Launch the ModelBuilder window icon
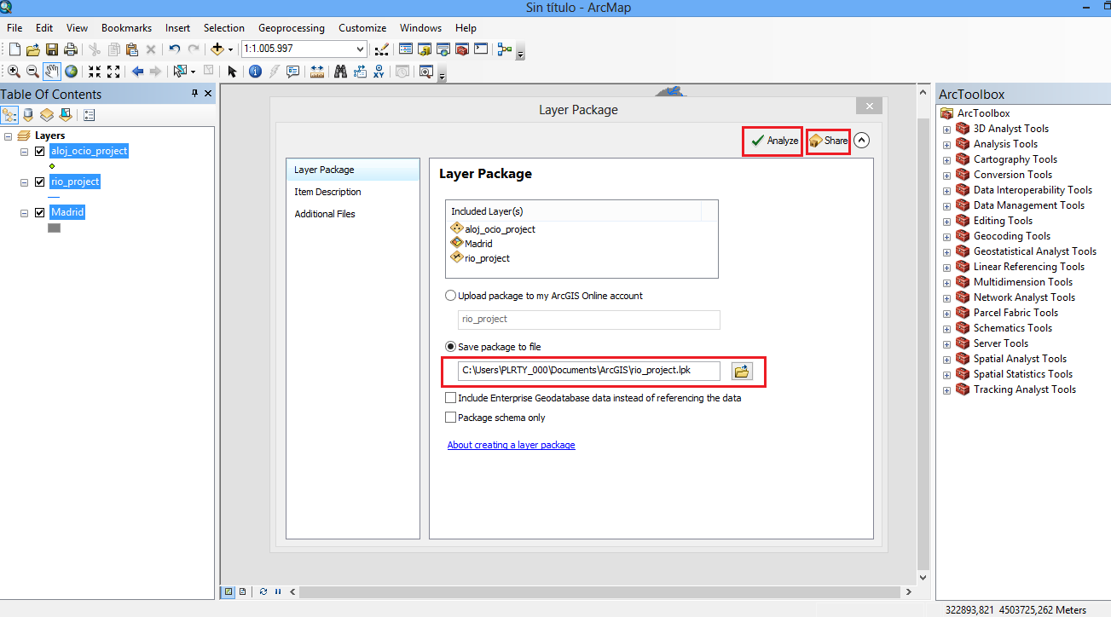 505,49
